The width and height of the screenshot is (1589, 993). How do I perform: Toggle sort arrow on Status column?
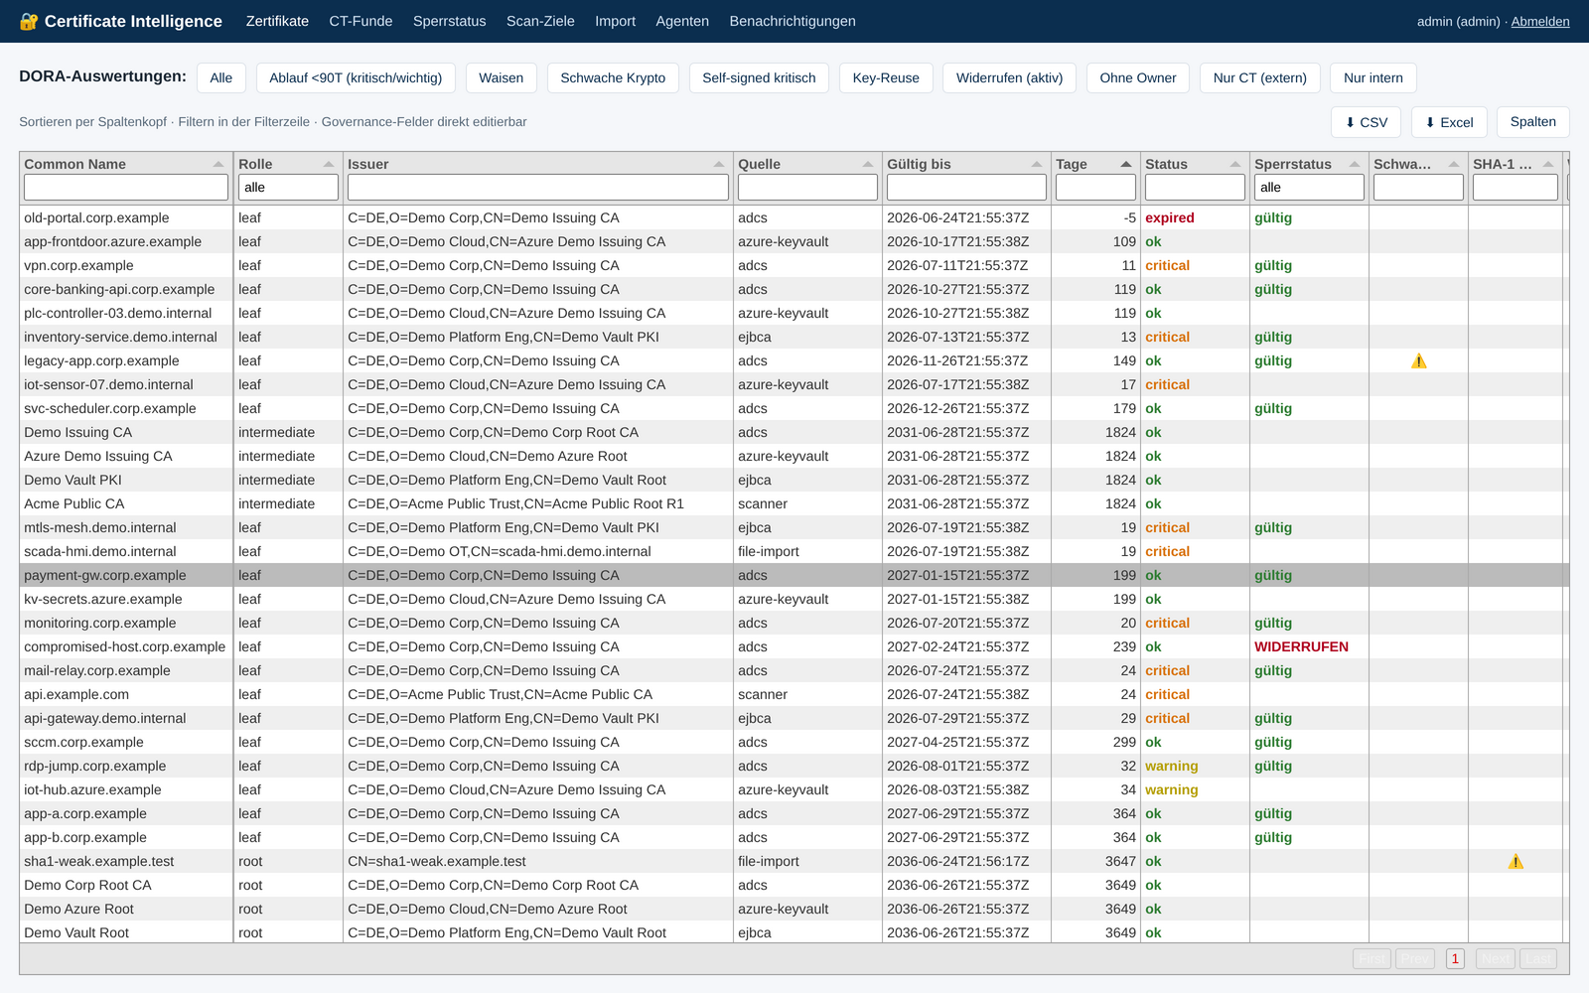point(1235,164)
